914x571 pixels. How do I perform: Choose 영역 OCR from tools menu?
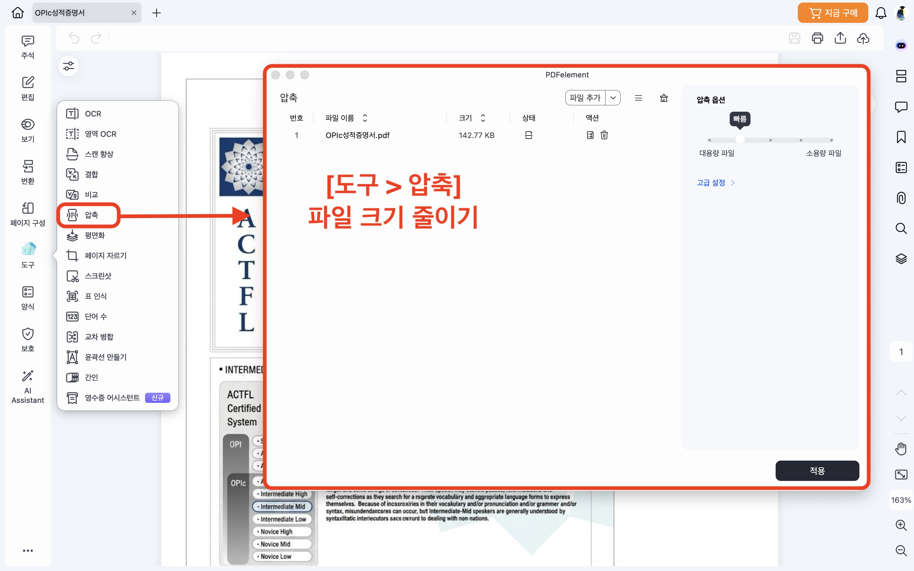(x=117, y=134)
